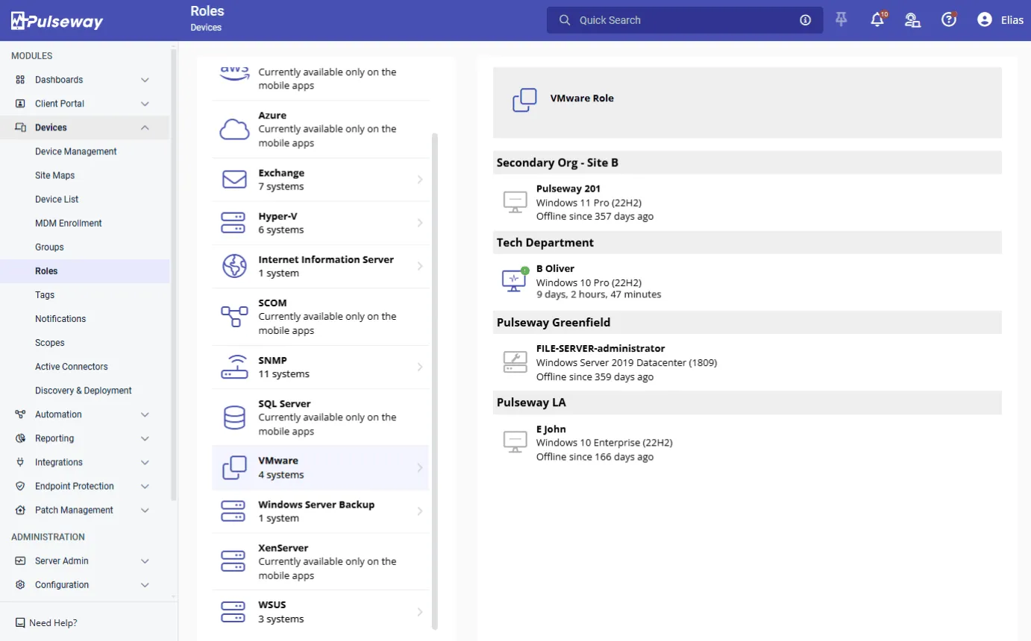The image size is (1031, 641).
Task: Click the Windows Server Backup icon
Action: click(234, 511)
